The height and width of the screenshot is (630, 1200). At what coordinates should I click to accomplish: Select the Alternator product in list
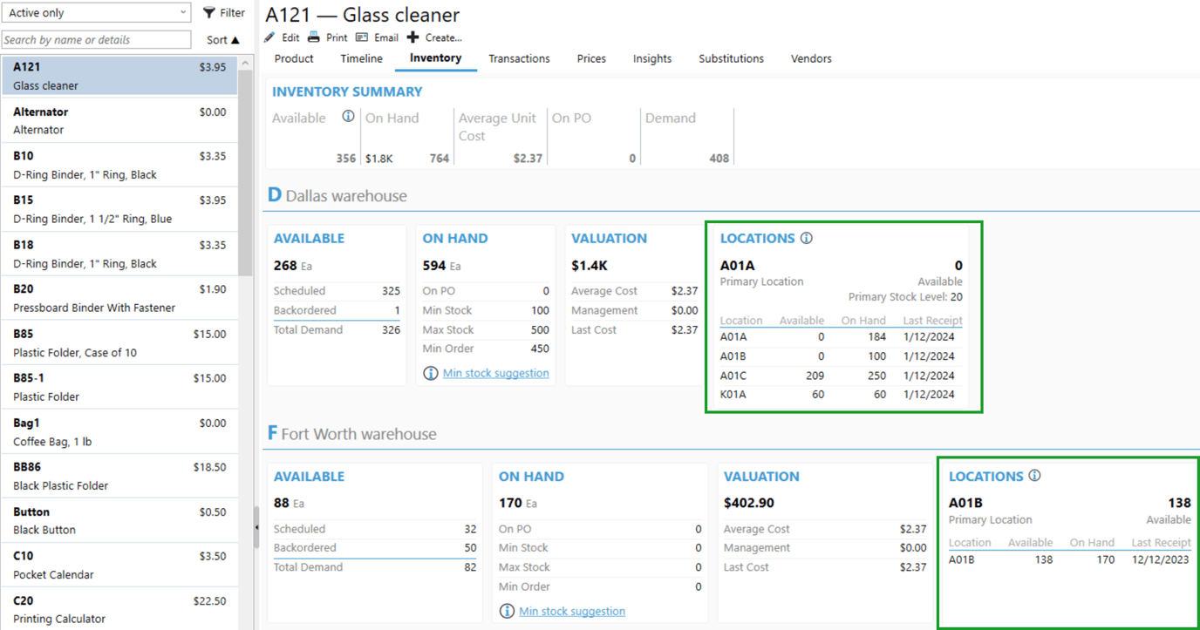[x=119, y=120]
